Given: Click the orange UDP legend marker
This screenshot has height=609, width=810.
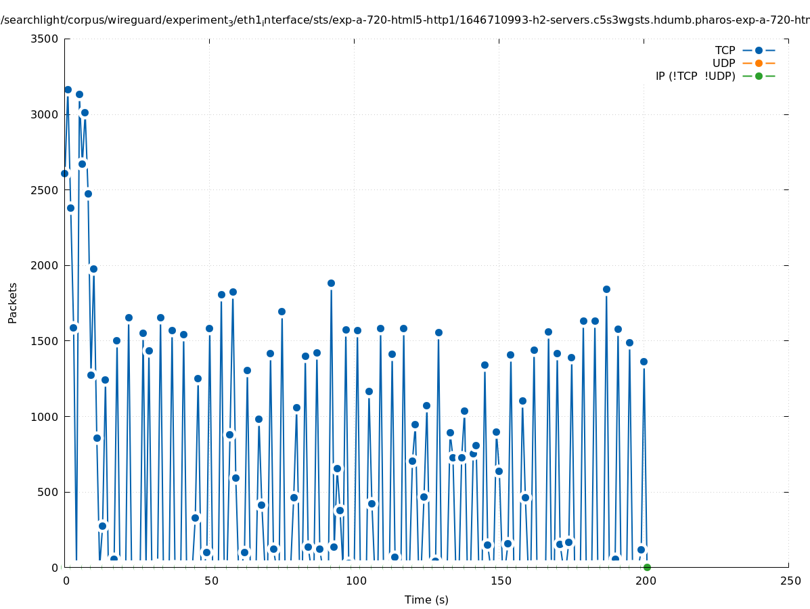Looking at the screenshot, I should point(759,63).
